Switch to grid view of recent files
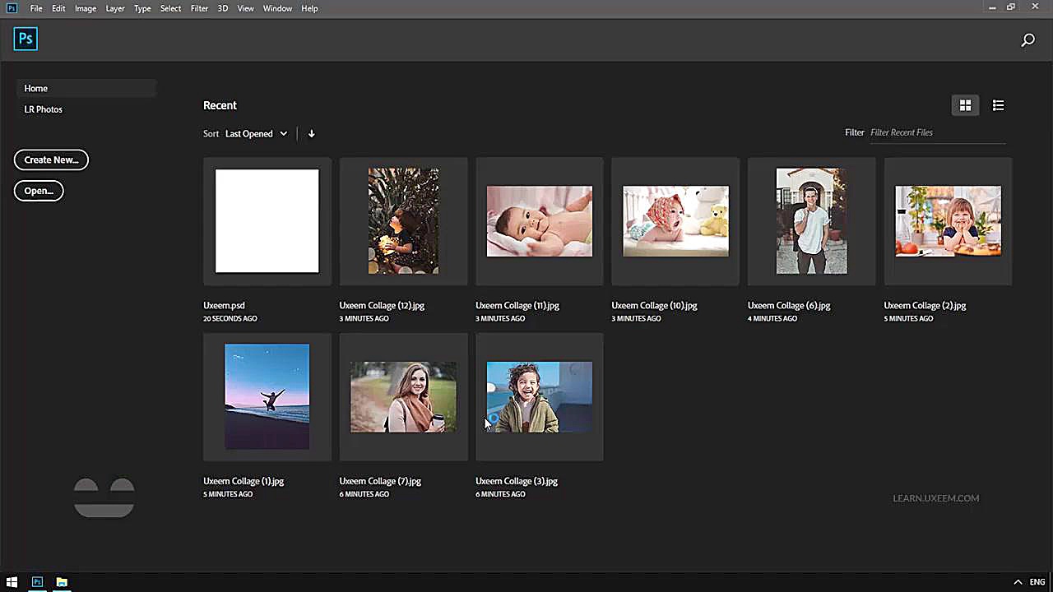This screenshot has height=592, width=1053. (965, 105)
